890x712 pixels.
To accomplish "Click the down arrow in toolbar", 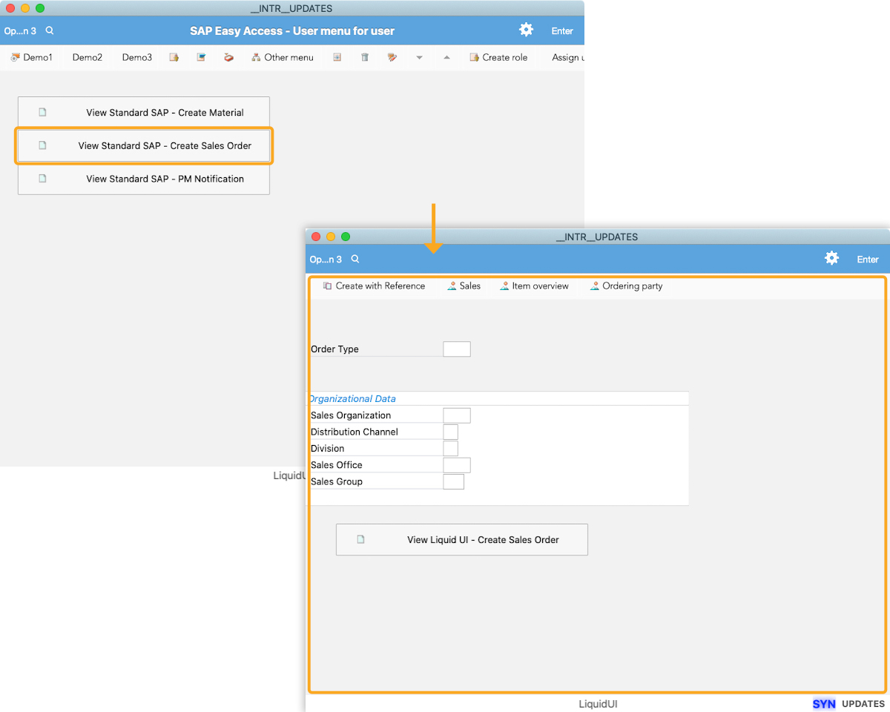I will pos(419,57).
